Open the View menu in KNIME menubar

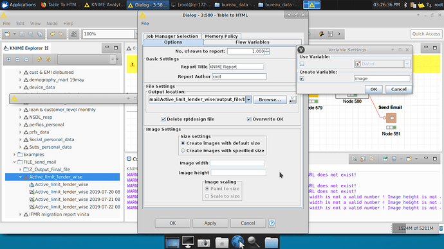(x=35, y=24)
